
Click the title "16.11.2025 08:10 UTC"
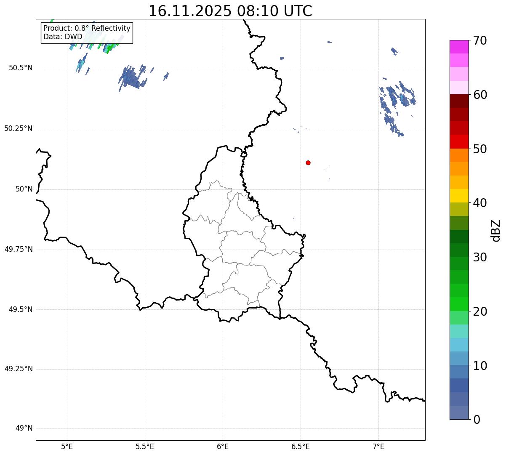pos(230,11)
